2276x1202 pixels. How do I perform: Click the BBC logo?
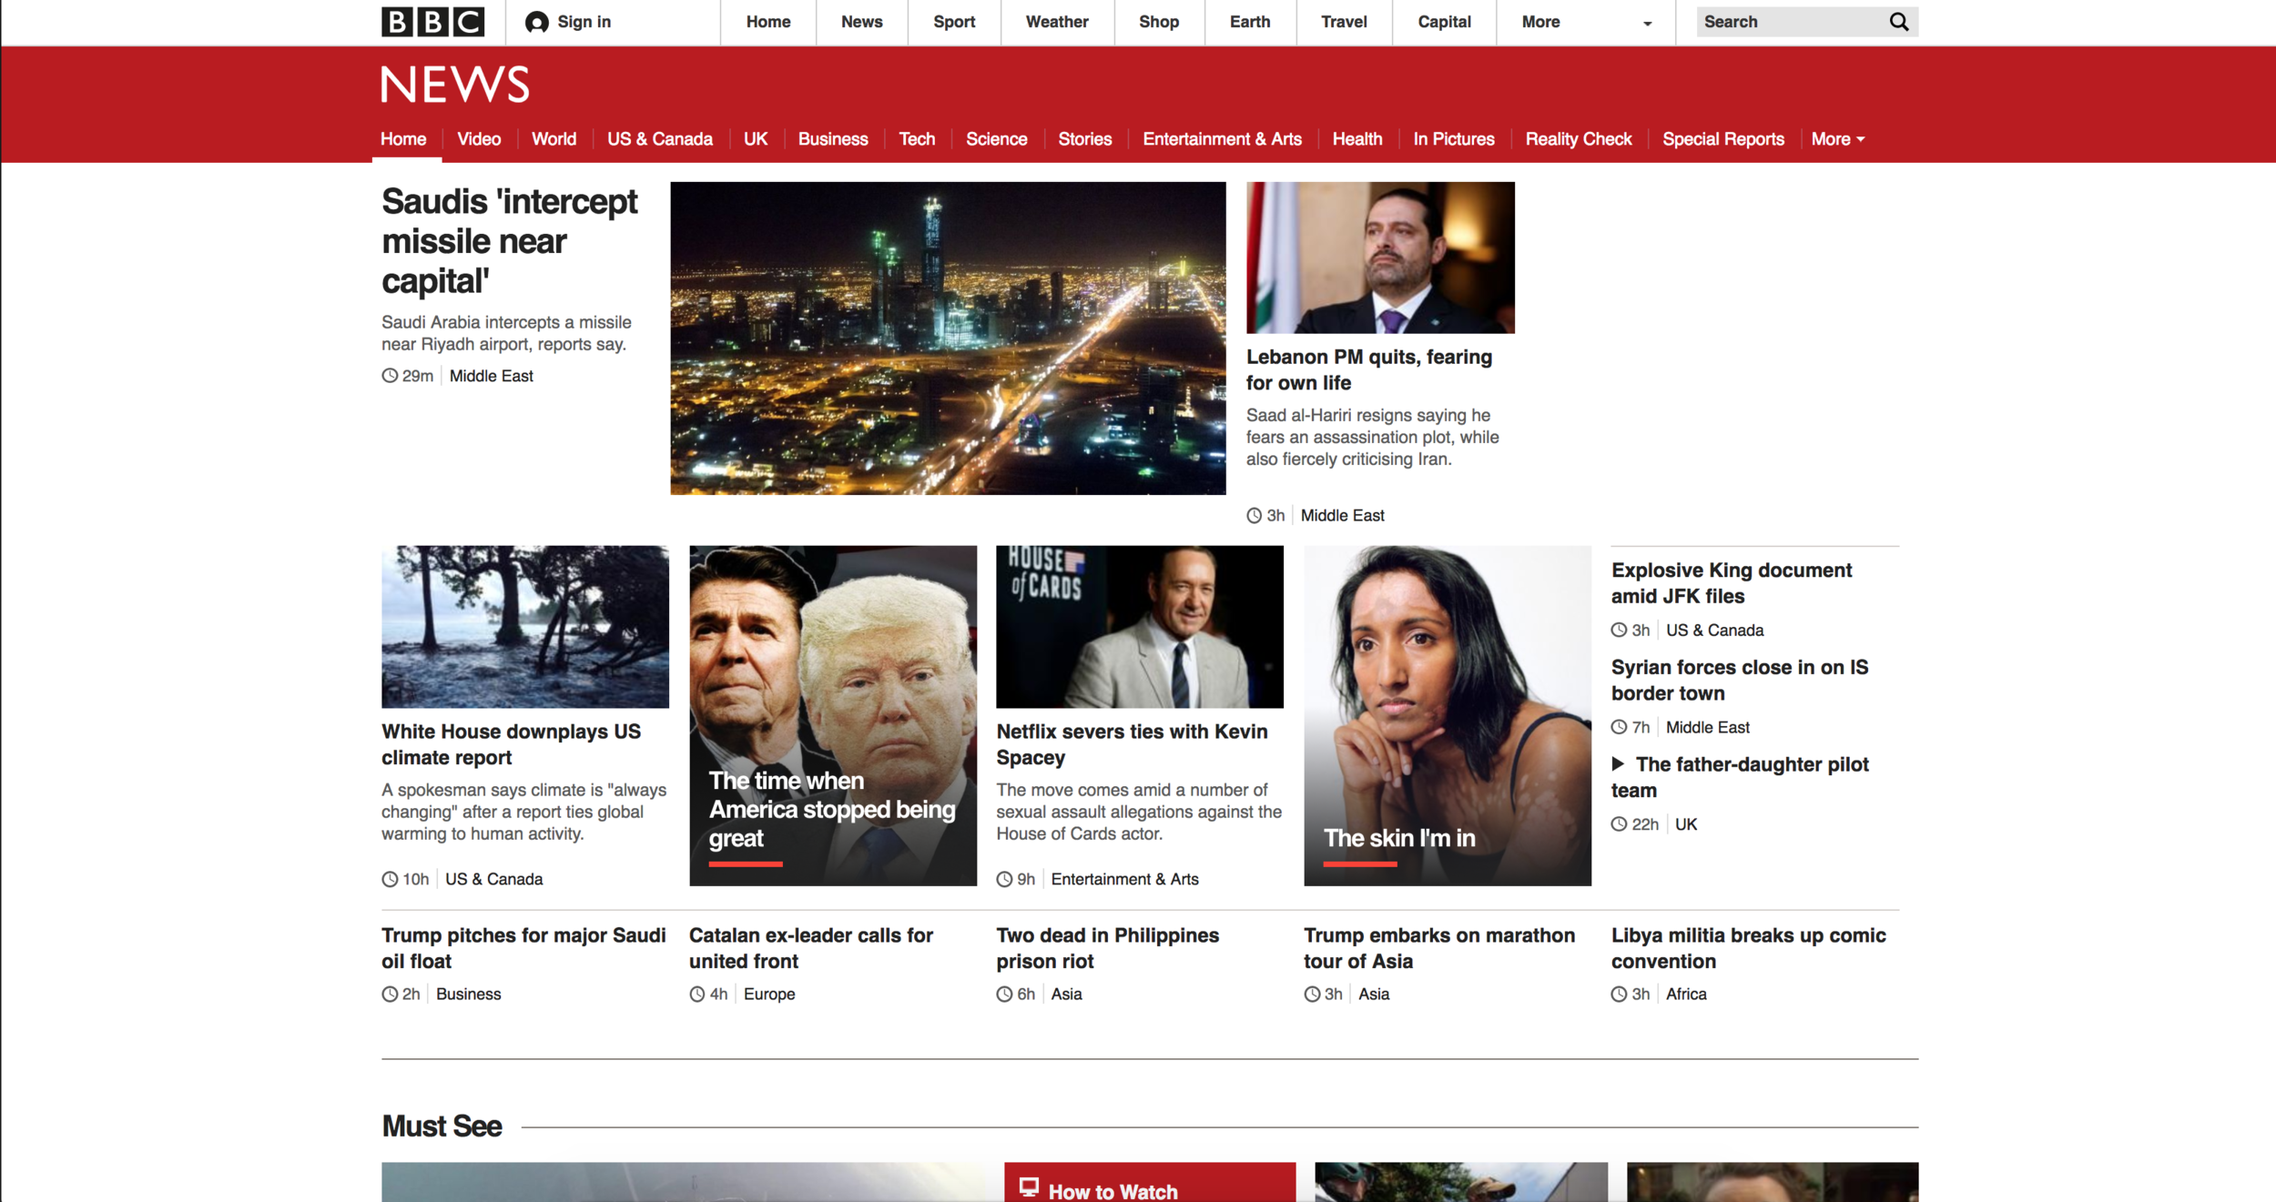(x=432, y=22)
